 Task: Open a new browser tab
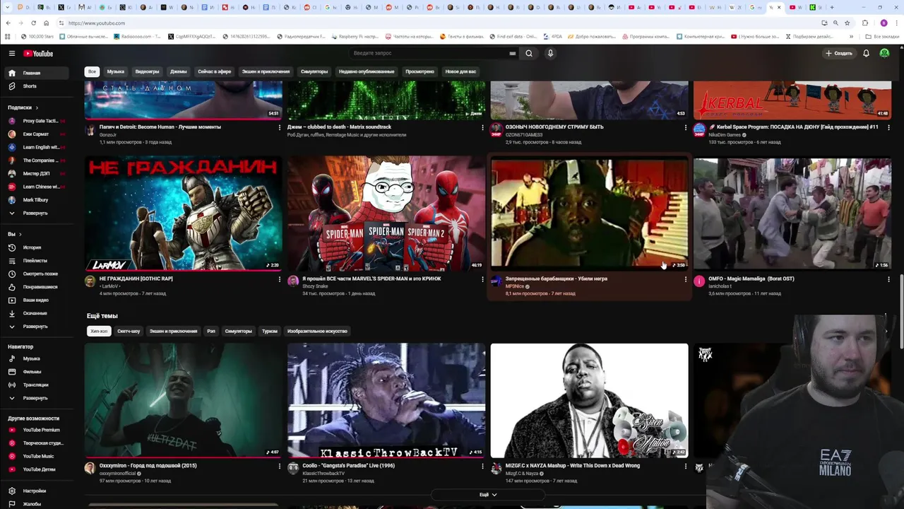pyautogui.click(x=832, y=7)
